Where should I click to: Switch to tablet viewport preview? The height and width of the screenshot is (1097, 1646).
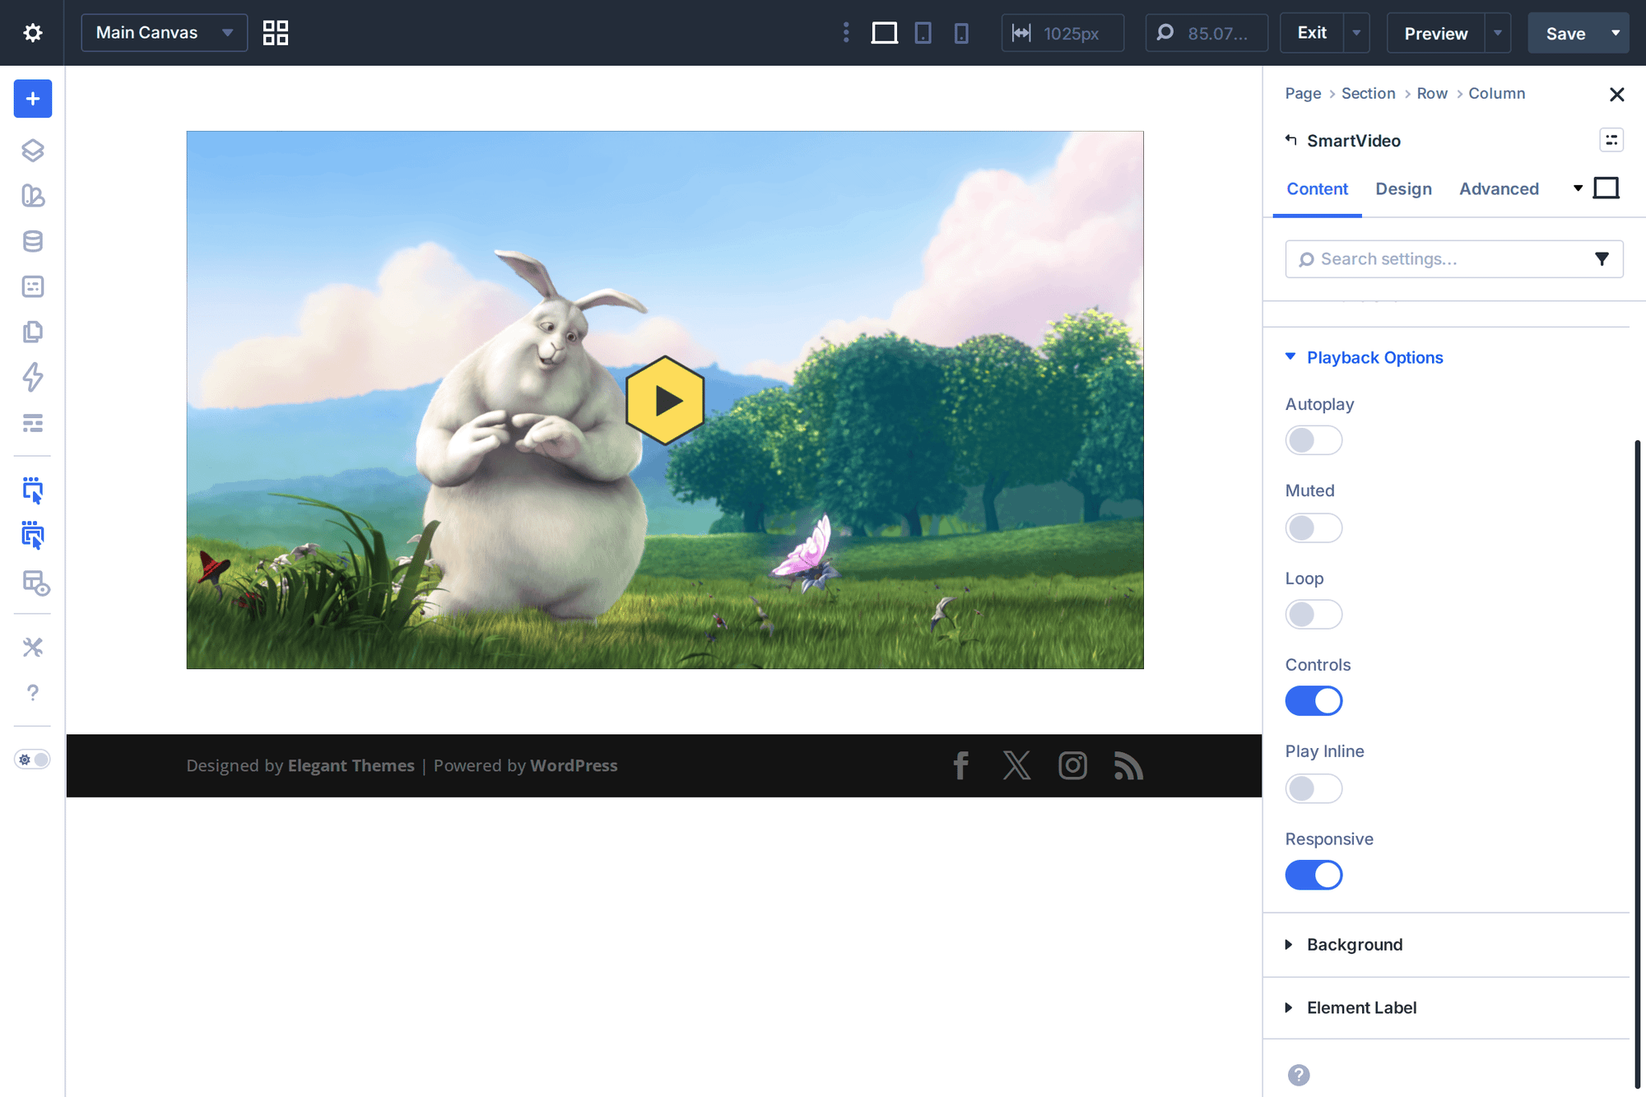[x=923, y=33]
